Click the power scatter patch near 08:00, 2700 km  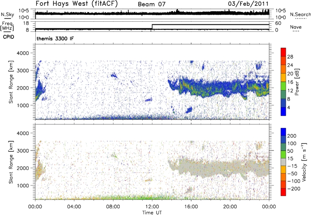point(114,75)
